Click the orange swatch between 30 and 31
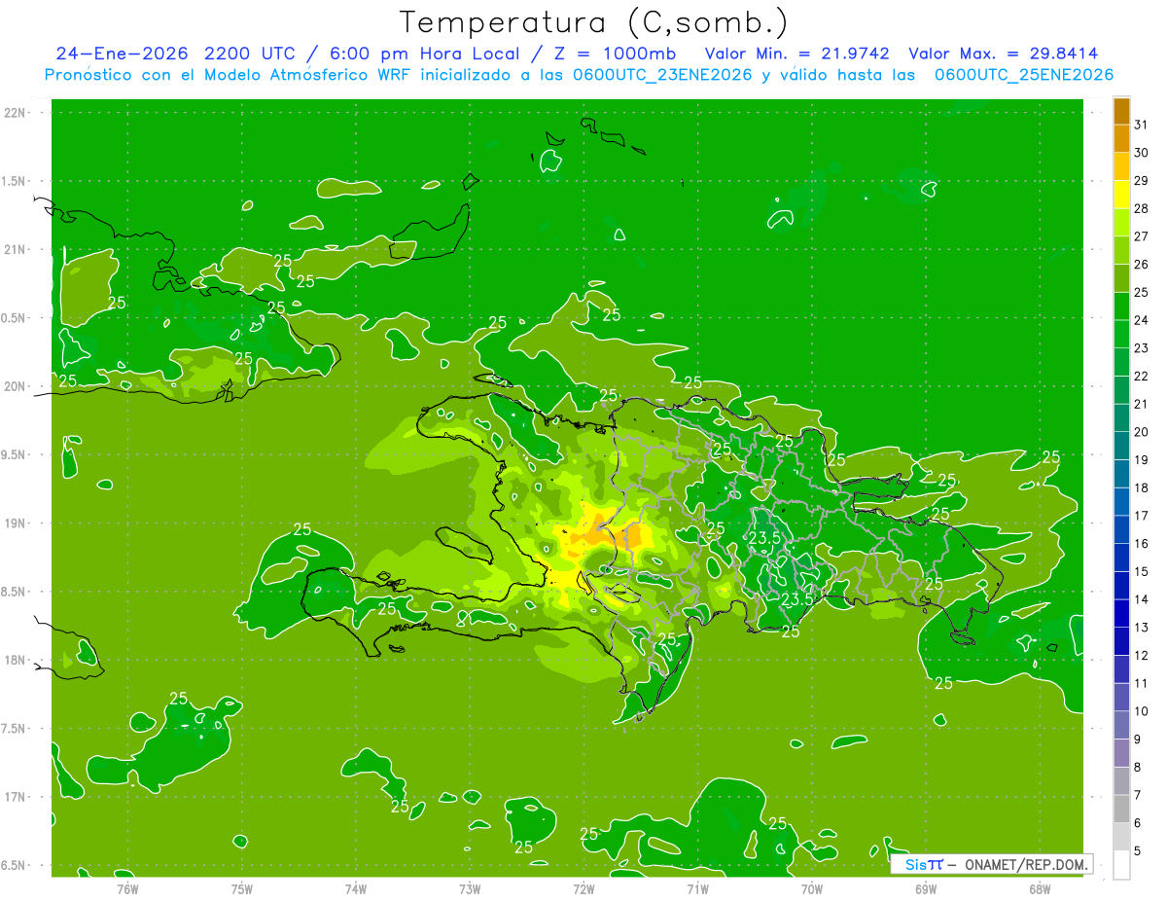The image size is (1167, 902). [1121, 138]
